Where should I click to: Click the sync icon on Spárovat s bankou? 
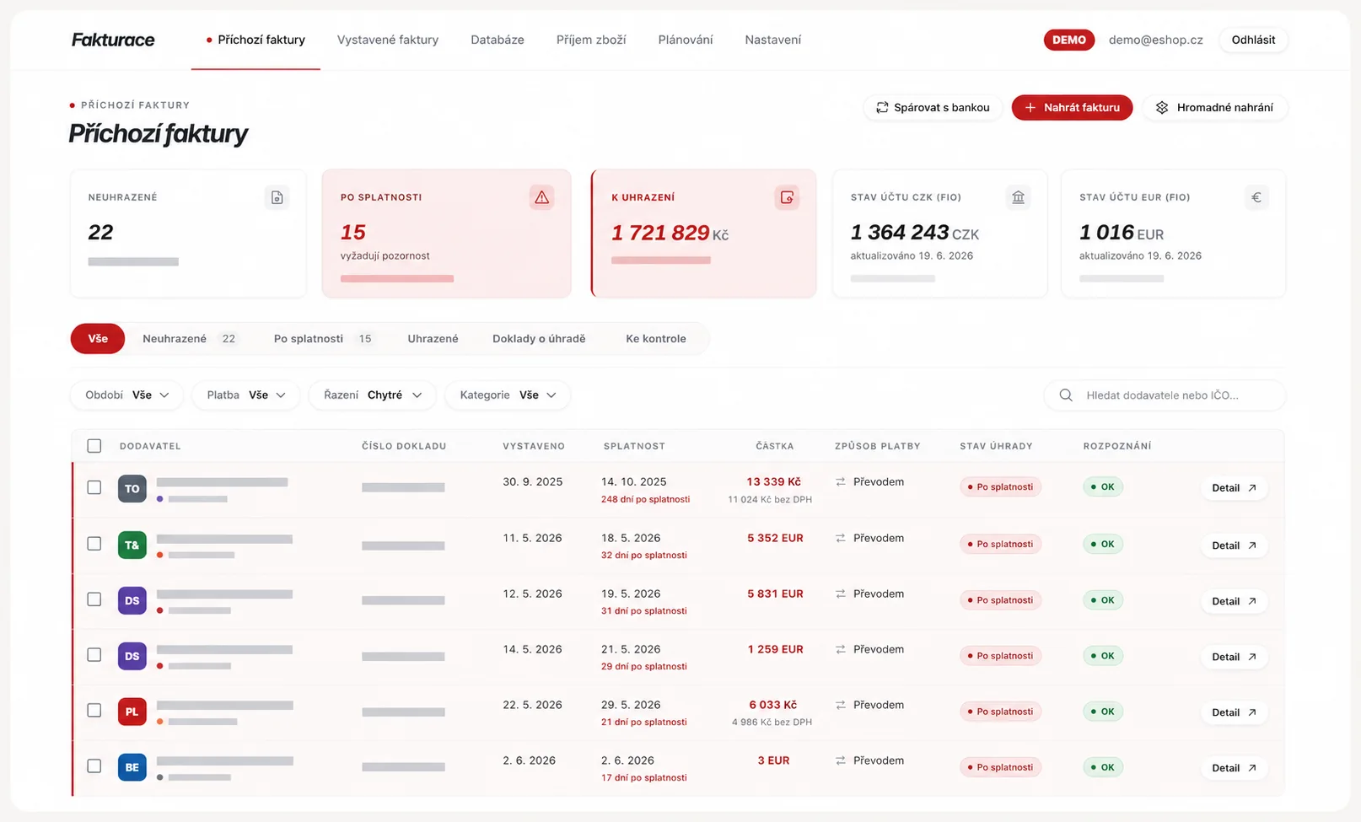coord(882,108)
